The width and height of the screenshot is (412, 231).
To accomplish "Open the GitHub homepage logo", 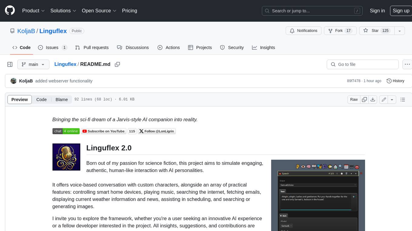I will (10, 11).
